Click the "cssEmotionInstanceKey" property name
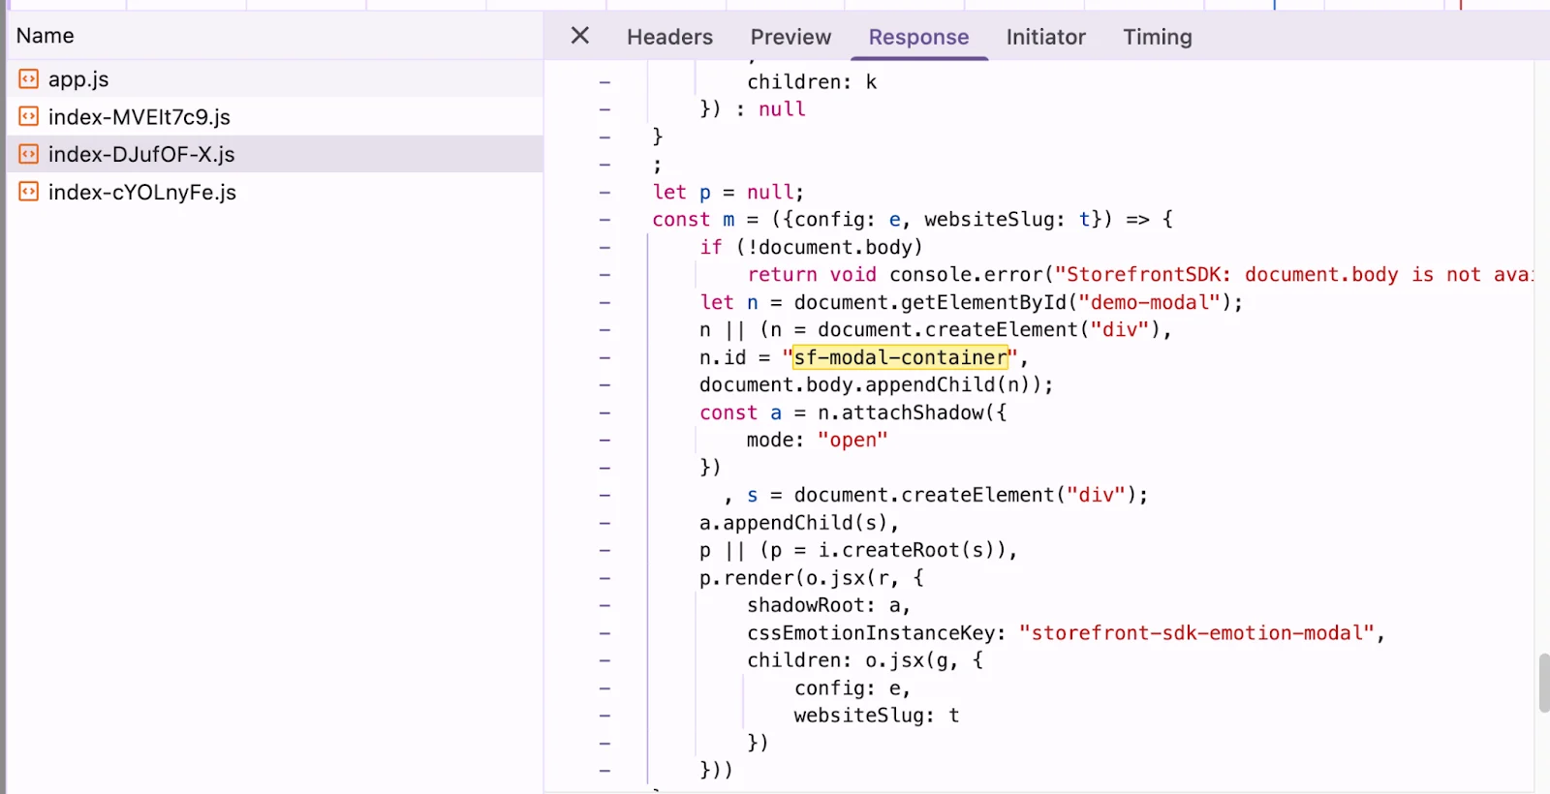The width and height of the screenshot is (1550, 794). 871,633
